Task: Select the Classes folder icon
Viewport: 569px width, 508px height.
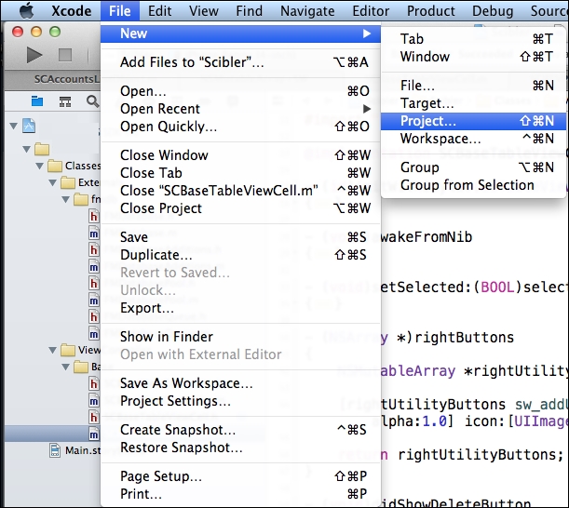Action: pyautogui.click(x=55, y=166)
